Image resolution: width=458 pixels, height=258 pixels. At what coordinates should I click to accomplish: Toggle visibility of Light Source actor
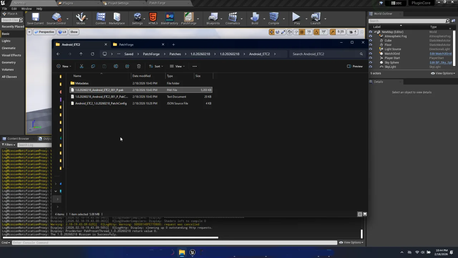pyautogui.click(x=371, y=49)
